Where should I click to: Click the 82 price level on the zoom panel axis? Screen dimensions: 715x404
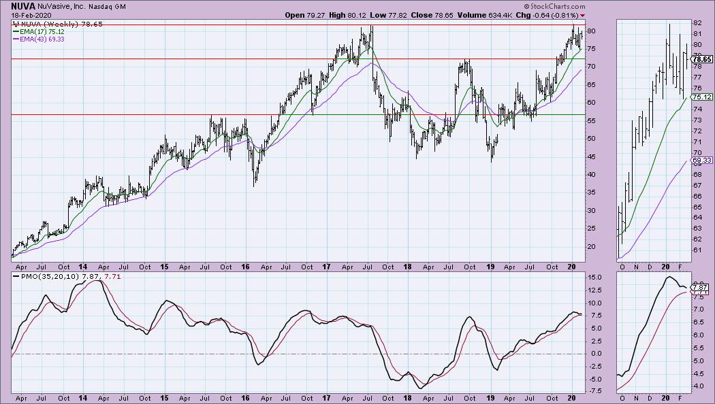697,22
